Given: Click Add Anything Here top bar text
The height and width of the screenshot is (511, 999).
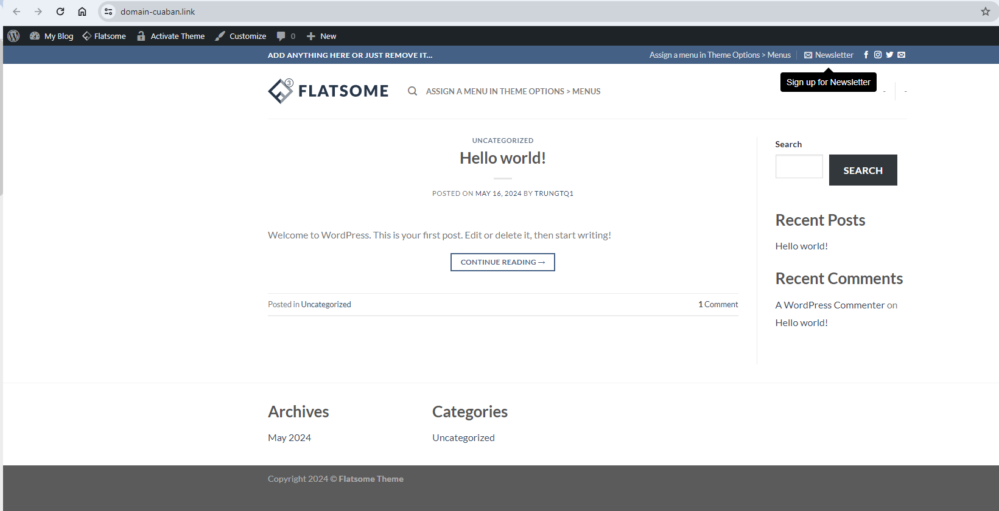Looking at the screenshot, I should coord(350,55).
